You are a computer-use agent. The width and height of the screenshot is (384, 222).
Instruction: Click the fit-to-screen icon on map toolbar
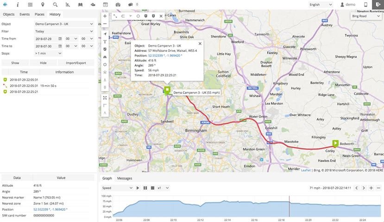coord(105,98)
